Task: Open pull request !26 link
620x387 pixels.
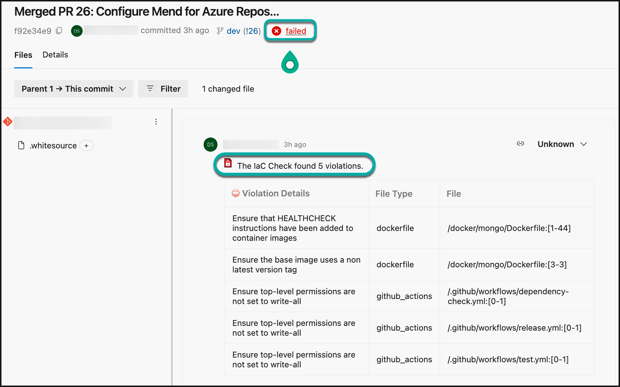Action: click(x=252, y=31)
